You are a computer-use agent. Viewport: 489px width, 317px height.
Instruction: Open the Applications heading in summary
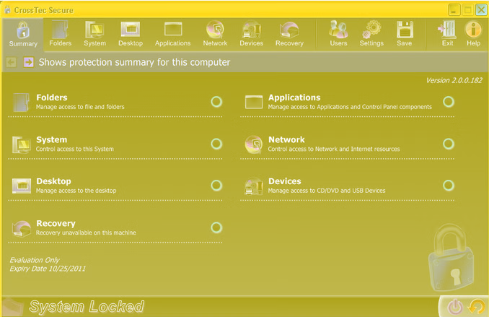coord(294,97)
